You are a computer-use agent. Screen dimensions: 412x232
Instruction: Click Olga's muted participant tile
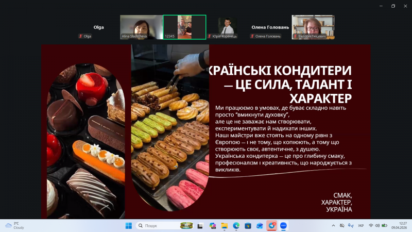[98, 27]
